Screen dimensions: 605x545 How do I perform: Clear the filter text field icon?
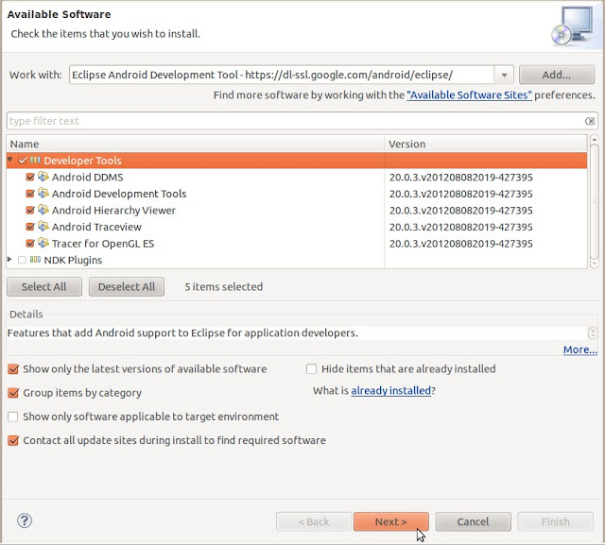pos(590,121)
